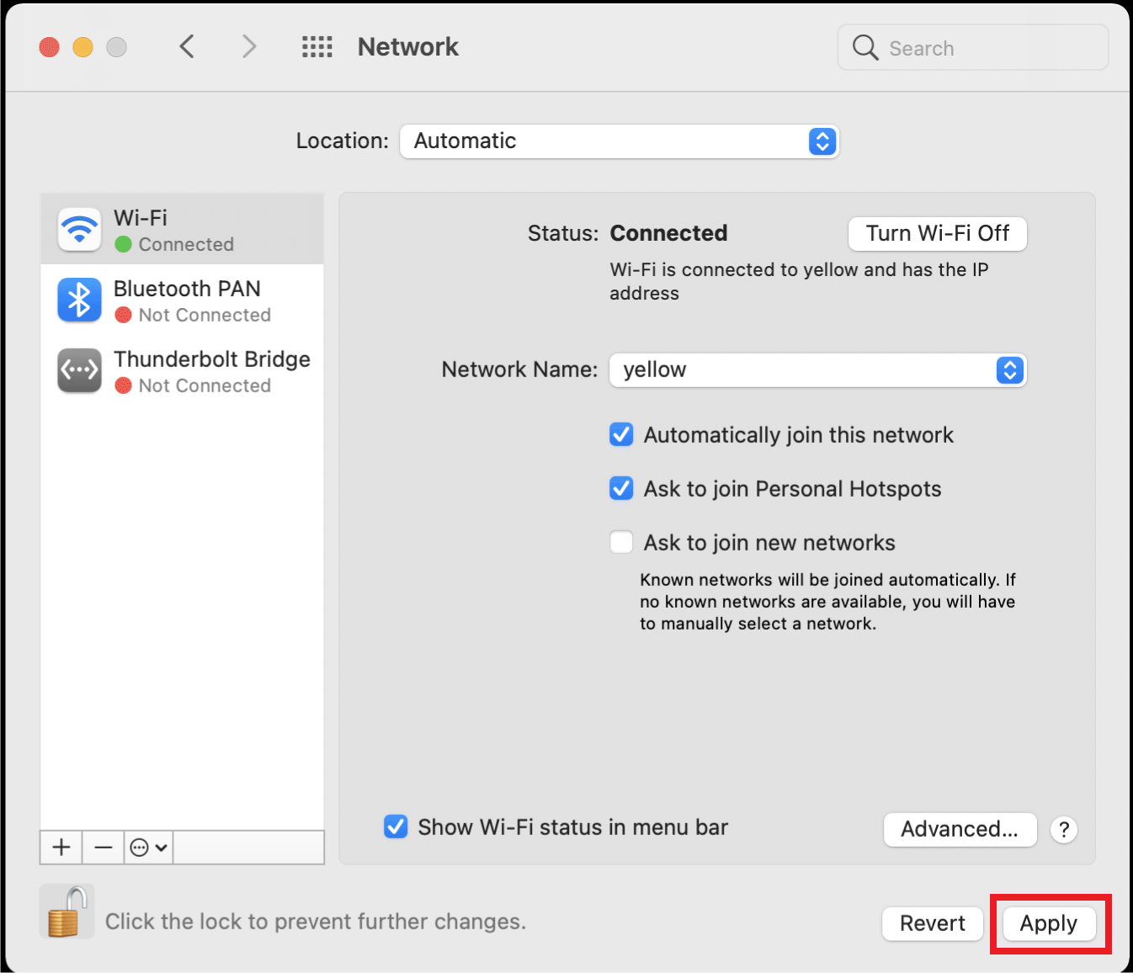The image size is (1133, 973).
Task: Click the plus button to add service
Action: pos(61,848)
